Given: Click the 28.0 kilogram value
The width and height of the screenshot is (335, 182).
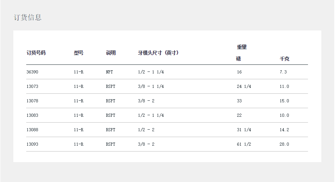Looking at the screenshot, I should click(x=285, y=144).
